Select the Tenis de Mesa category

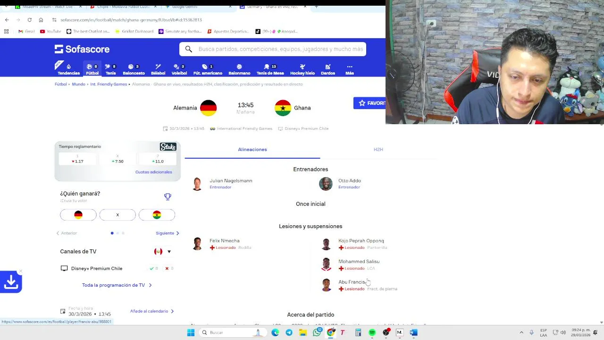click(x=270, y=69)
